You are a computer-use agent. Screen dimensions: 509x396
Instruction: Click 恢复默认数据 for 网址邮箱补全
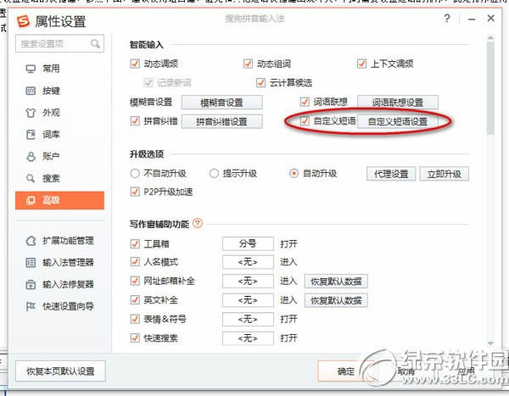pyautogui.click(x=336, y=281)
